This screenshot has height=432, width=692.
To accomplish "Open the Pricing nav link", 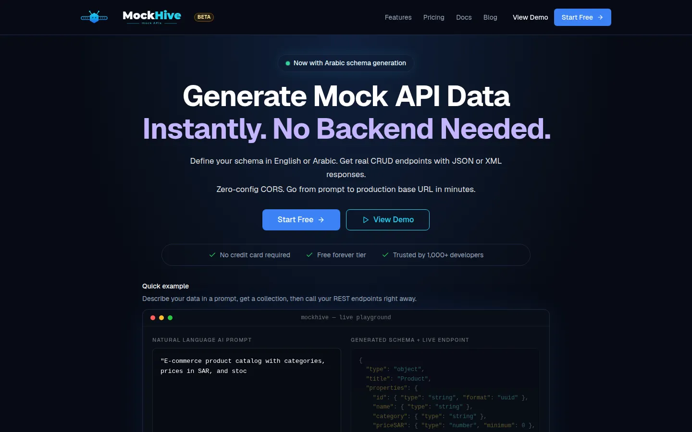I will (434, 17).
